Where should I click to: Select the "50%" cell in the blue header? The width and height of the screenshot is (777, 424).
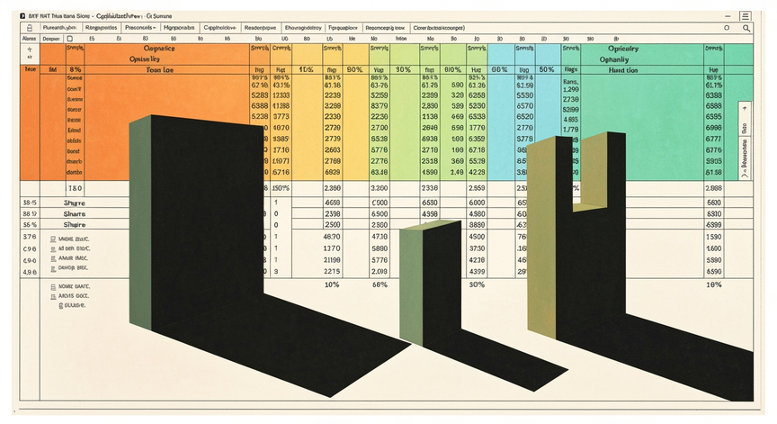[547, 70]
